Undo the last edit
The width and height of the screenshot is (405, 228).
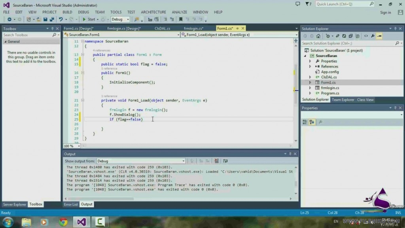(x=61, y=19)
